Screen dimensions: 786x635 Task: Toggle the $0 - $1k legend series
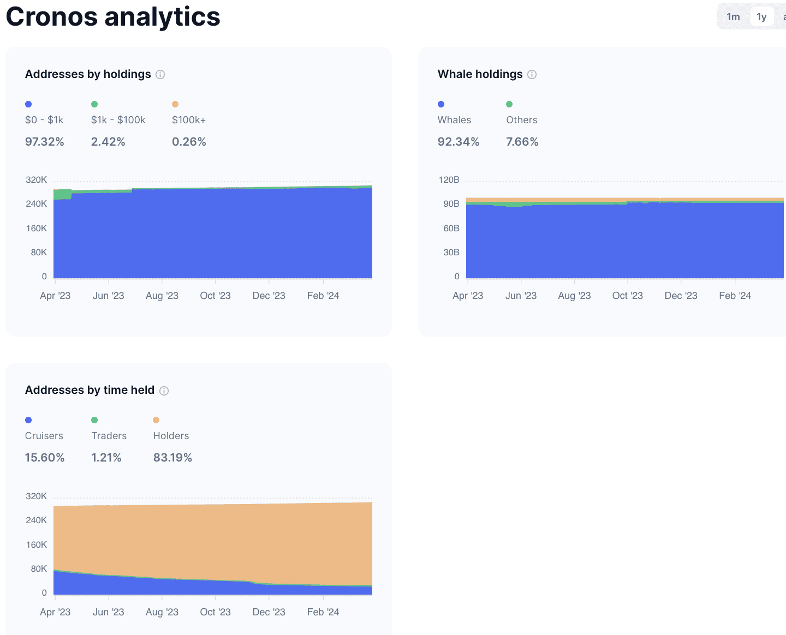(44, 120)
